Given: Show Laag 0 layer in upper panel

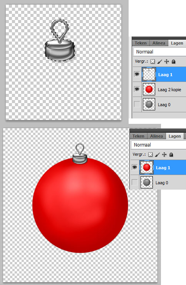Looking at the screenshot, I should (137, 104).
